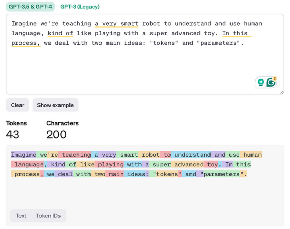
Task: Click the Grammarly badge showing 3 suggestions
Action: (274, 79)
